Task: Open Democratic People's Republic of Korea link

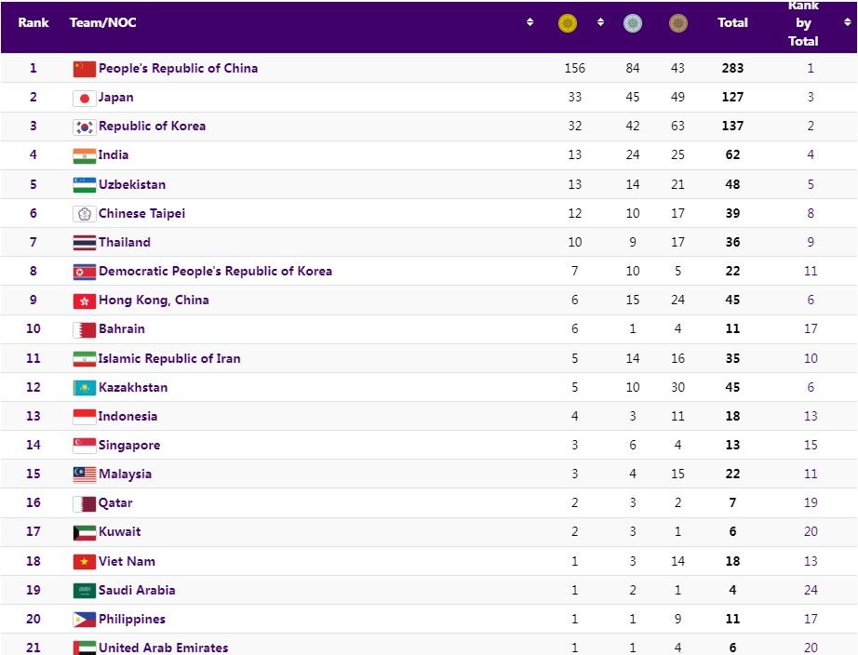Action: pyautogui.click(x=215, y=272)
